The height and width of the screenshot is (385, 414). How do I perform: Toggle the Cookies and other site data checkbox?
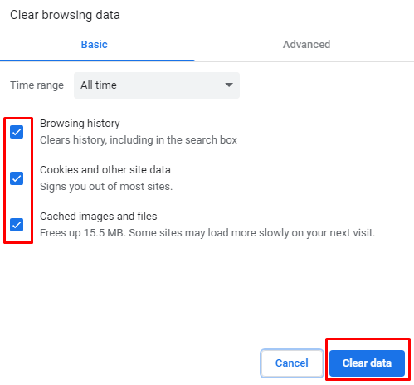coord(17,178)
